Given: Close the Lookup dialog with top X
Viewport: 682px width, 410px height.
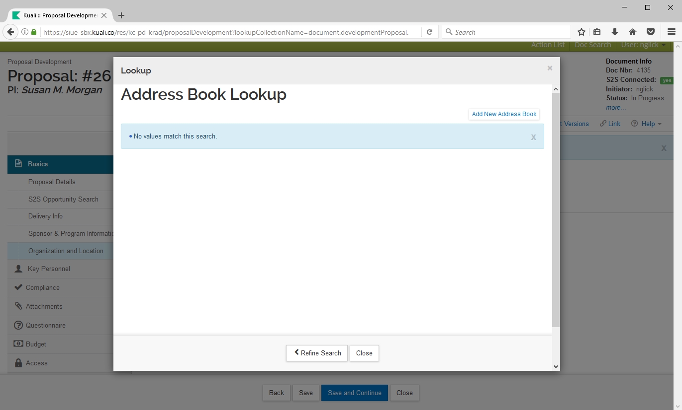Looking at the screenshot, I should click(x=550, y=68).
